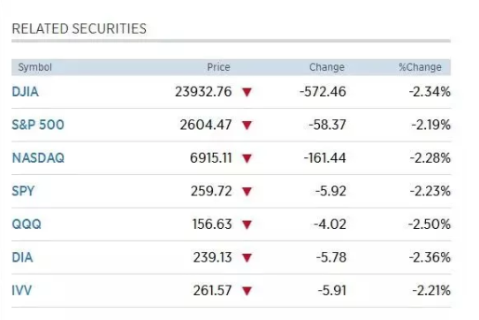This screenshot has height=320, width=479.
Task: Open the DJIA symbol link
Action: 25,92
